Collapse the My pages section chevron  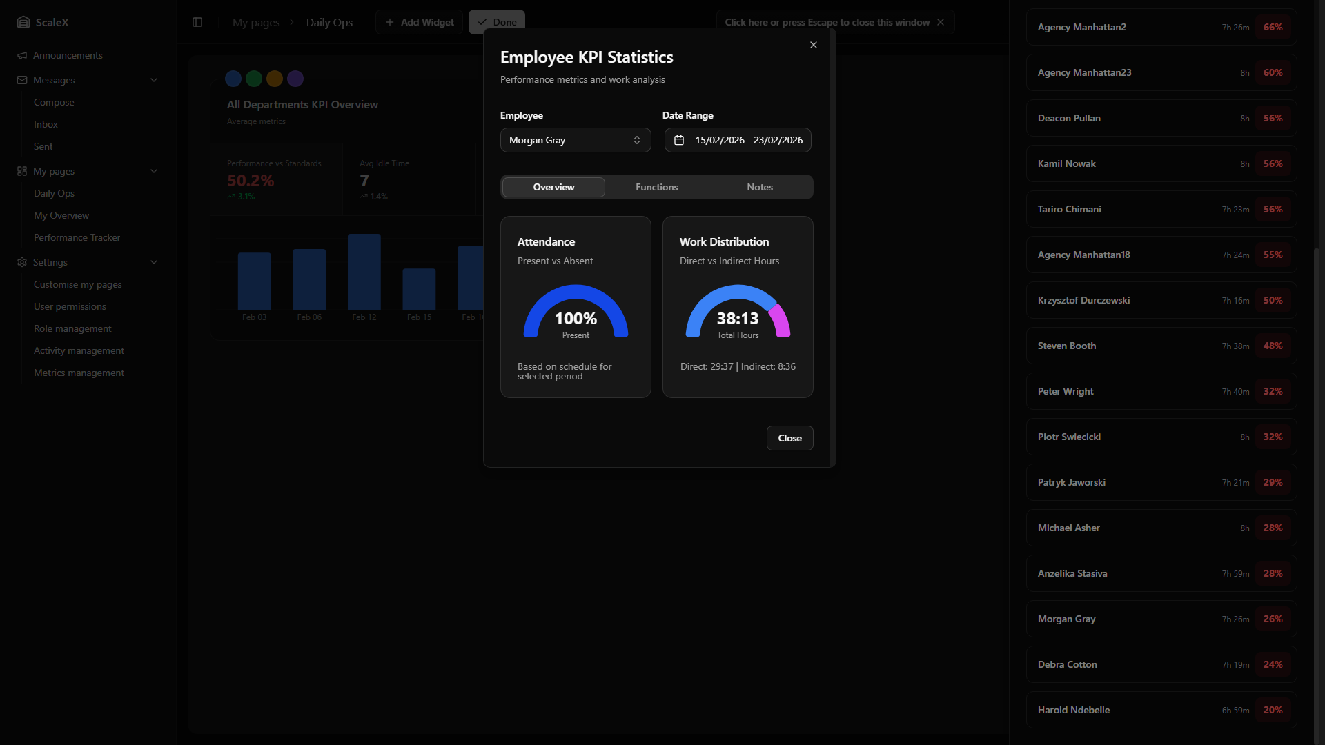154,171
